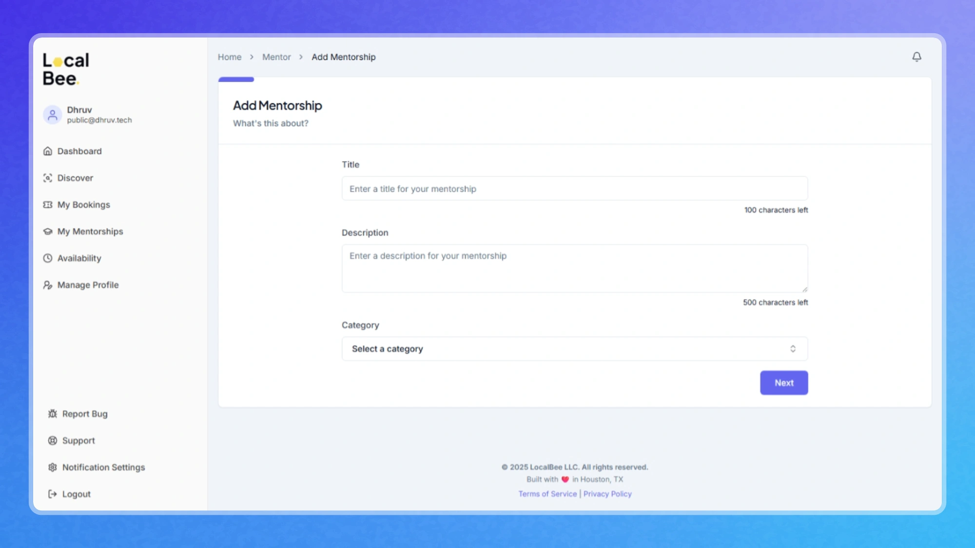The image size is (975, 548).
Task: Click the footer heart icon
Action: coord(565,479)
